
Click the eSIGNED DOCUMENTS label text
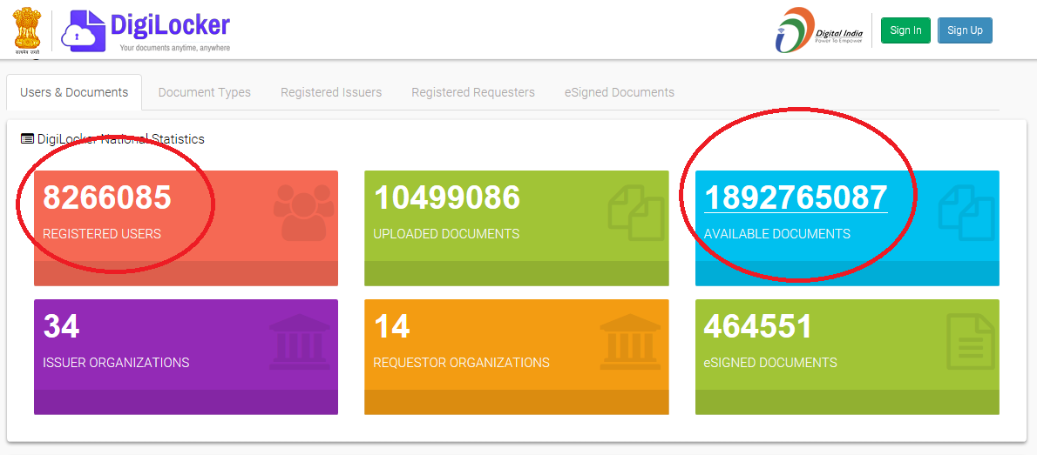pos(770,363)
